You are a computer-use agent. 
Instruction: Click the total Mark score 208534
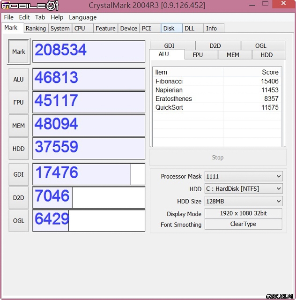point(89,52)
